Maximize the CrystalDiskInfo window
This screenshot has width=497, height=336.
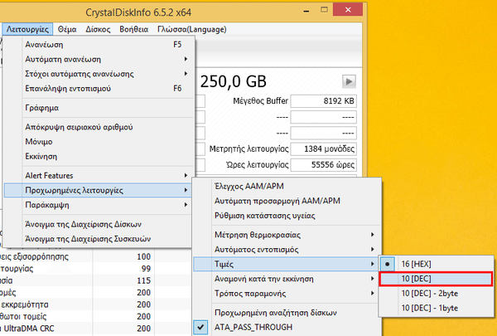pos(324,10)
